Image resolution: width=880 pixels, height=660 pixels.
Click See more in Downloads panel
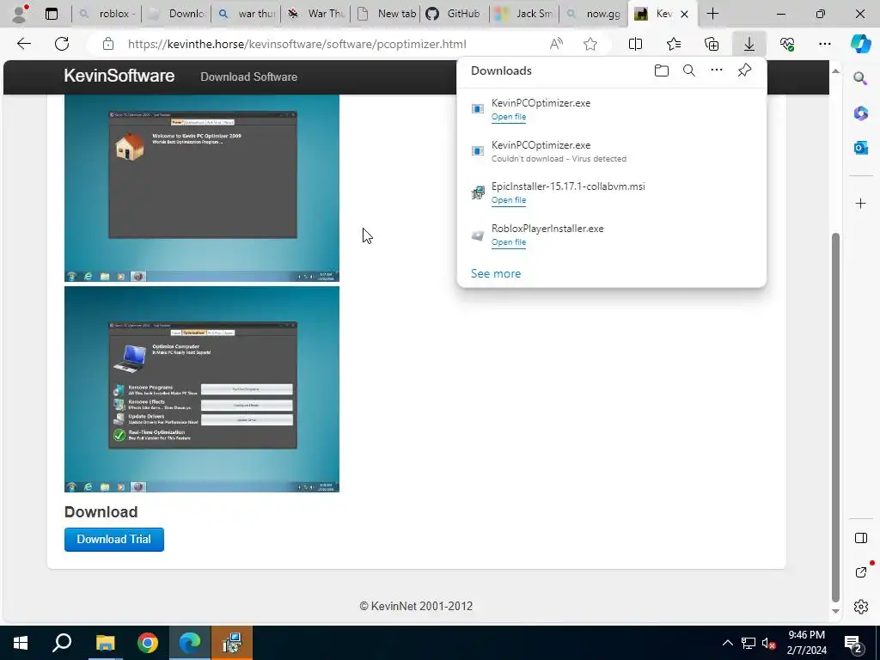[496, 273]
